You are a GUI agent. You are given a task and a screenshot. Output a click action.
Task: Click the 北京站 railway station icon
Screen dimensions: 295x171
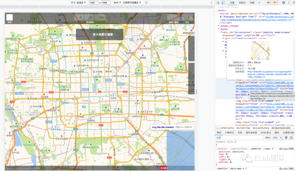coord(113,95)
